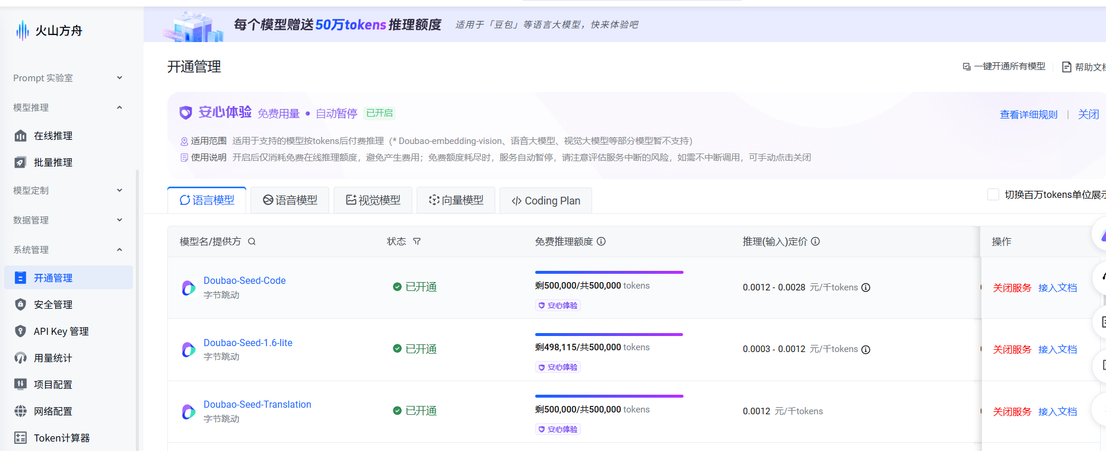This screenshot has width=1106, height=451.
Task: Open the Doubao-Seed-Translation model link
Action: pos(257,404)
